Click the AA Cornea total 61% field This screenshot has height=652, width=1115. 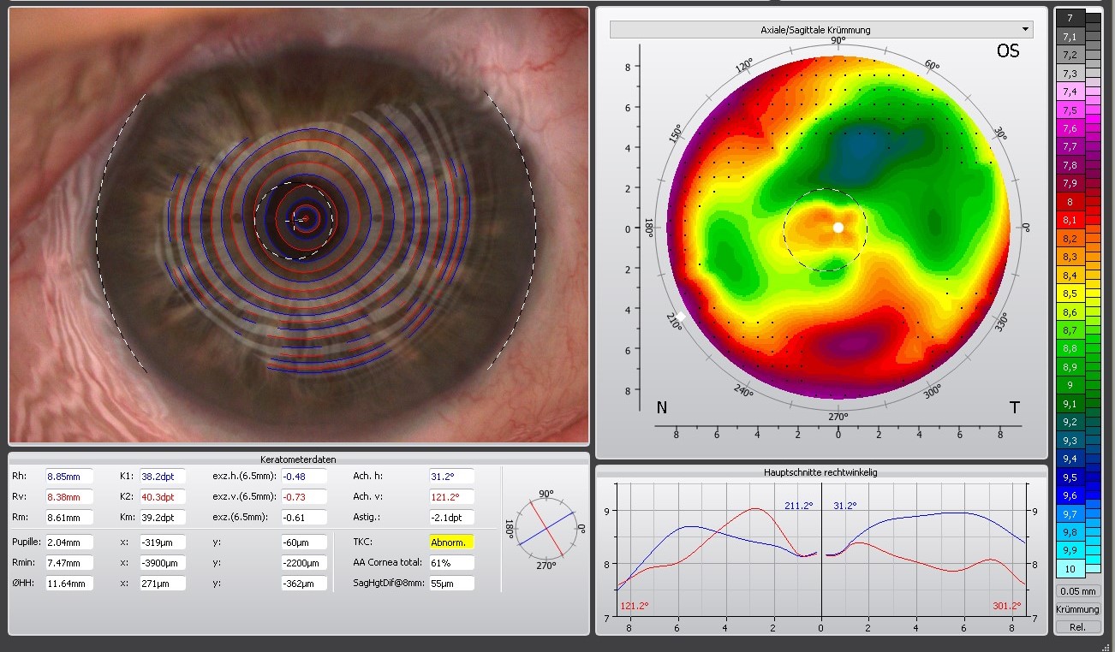point(451,563)
